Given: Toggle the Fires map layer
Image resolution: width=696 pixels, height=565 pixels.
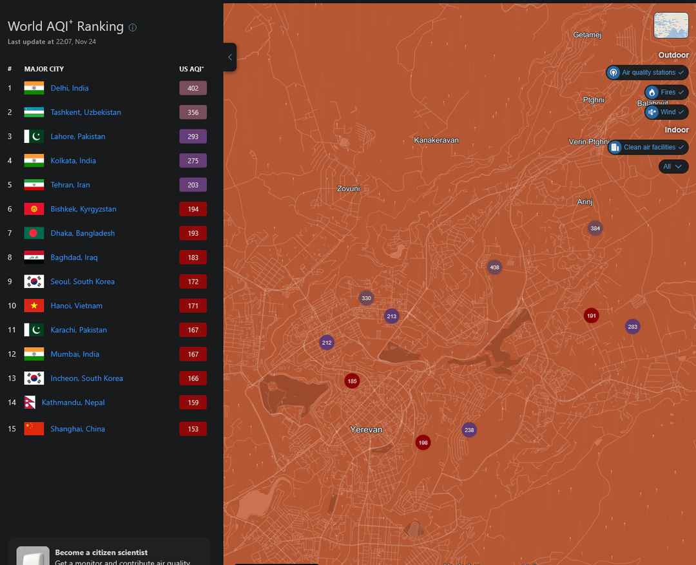Looking at the screenshot, I should (666, 92).
